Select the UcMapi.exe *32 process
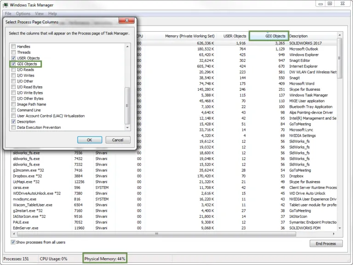Image resolution: width=353 pixels, height=265 pixels. pyautogui.click(x=175, y=182)
